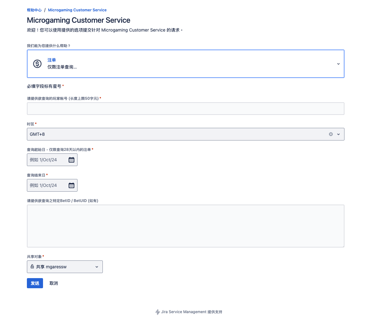Screen dimensions: 378x322
Task: Click the 查询起始日 start date text field
Action: (47, 160)
